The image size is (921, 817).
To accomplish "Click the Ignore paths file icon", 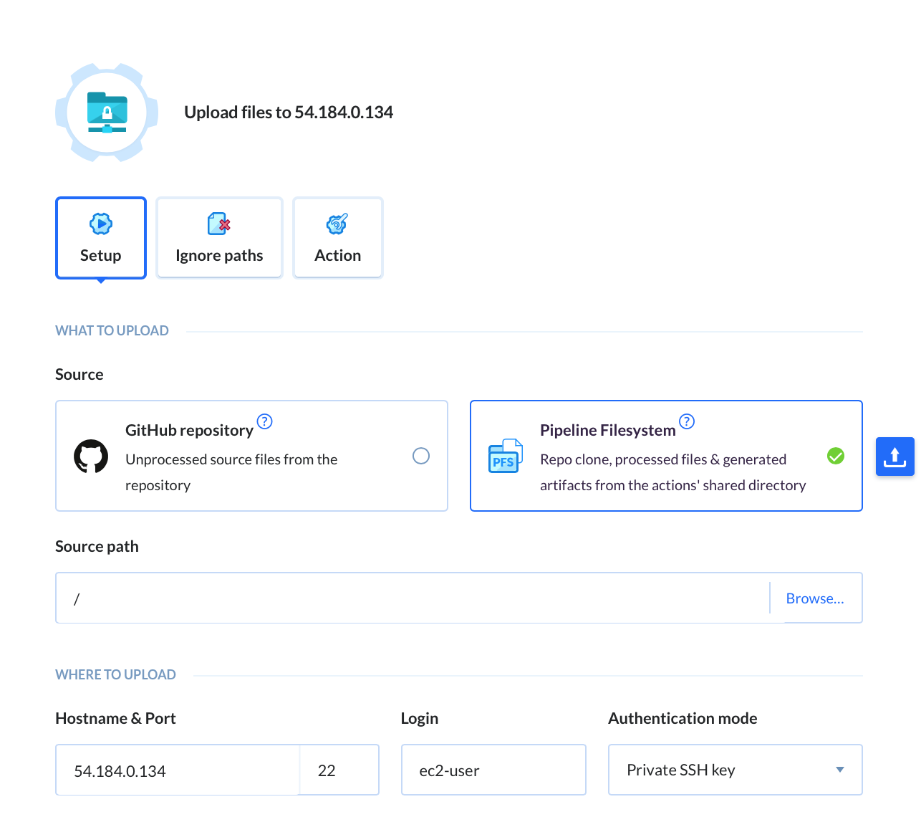I will 218,224.
